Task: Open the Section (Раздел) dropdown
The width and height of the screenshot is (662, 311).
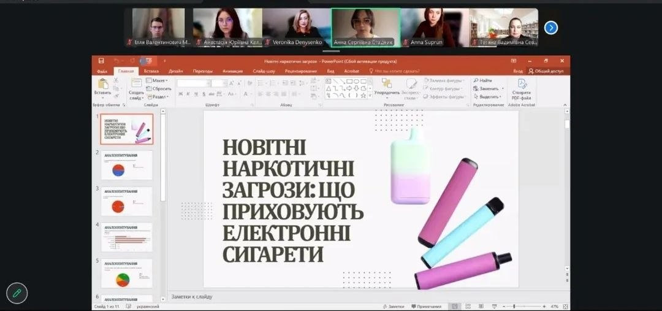Action: 158,97
